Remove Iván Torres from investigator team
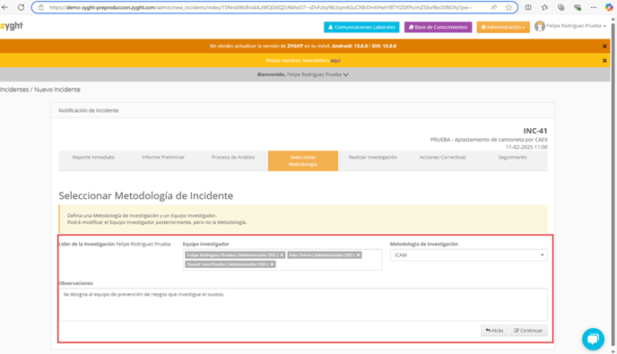 [x=359, y=255]
